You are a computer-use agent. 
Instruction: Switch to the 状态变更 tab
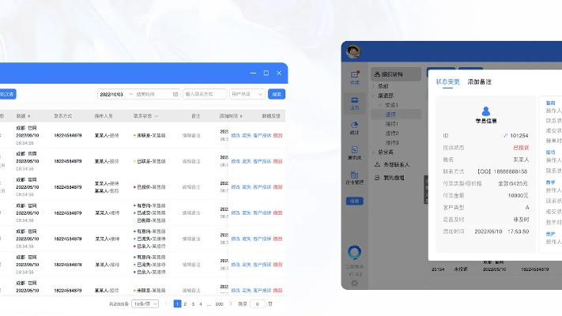[447, 82]
